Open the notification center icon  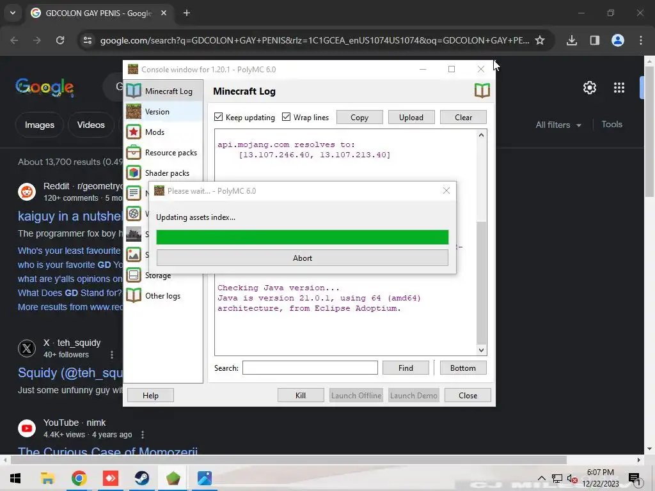click(x=635, y=479)
